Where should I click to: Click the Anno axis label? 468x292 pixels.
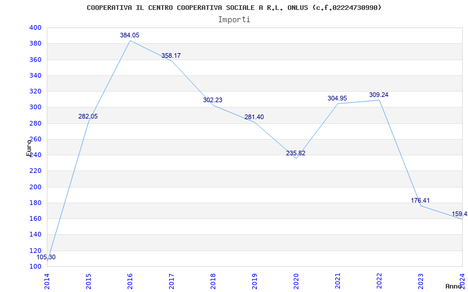coord(454,286)
